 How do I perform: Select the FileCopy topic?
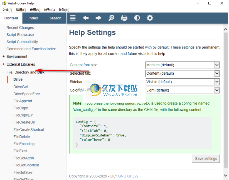[21, 108]
